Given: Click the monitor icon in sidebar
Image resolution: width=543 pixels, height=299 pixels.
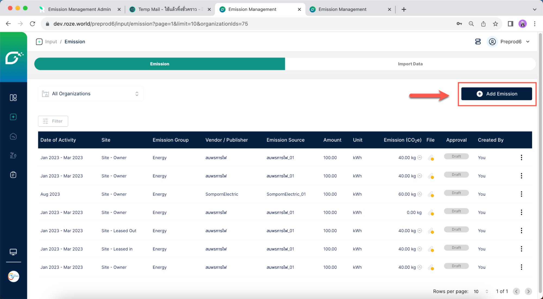Looking at the screenshot, I should pyautogui.click(x=13, y=252).
